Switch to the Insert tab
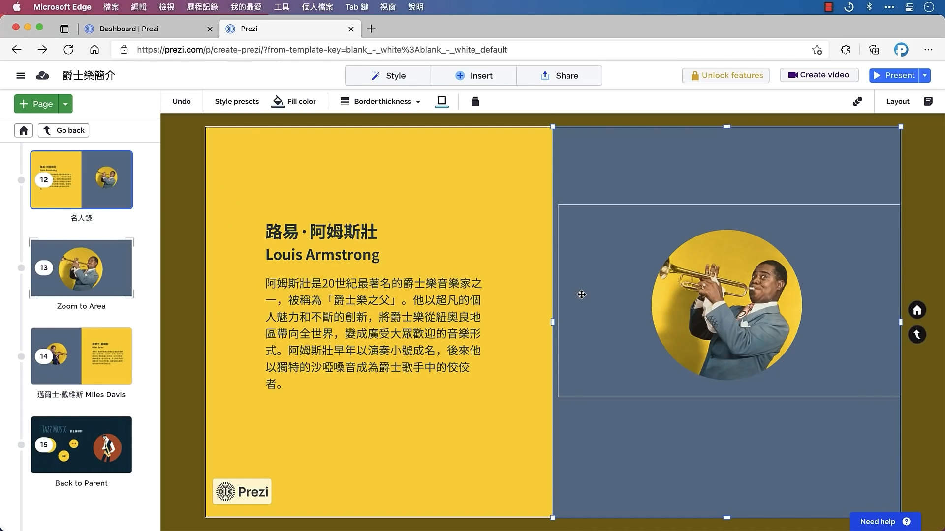Viewport: 945px width, 531px height. point(474,75)
